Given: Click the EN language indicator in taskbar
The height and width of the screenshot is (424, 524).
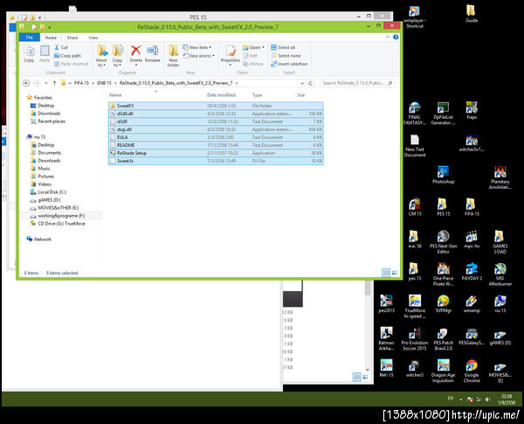Looking at the screenshot, I should pyautogui.click(x=451, y=399).
